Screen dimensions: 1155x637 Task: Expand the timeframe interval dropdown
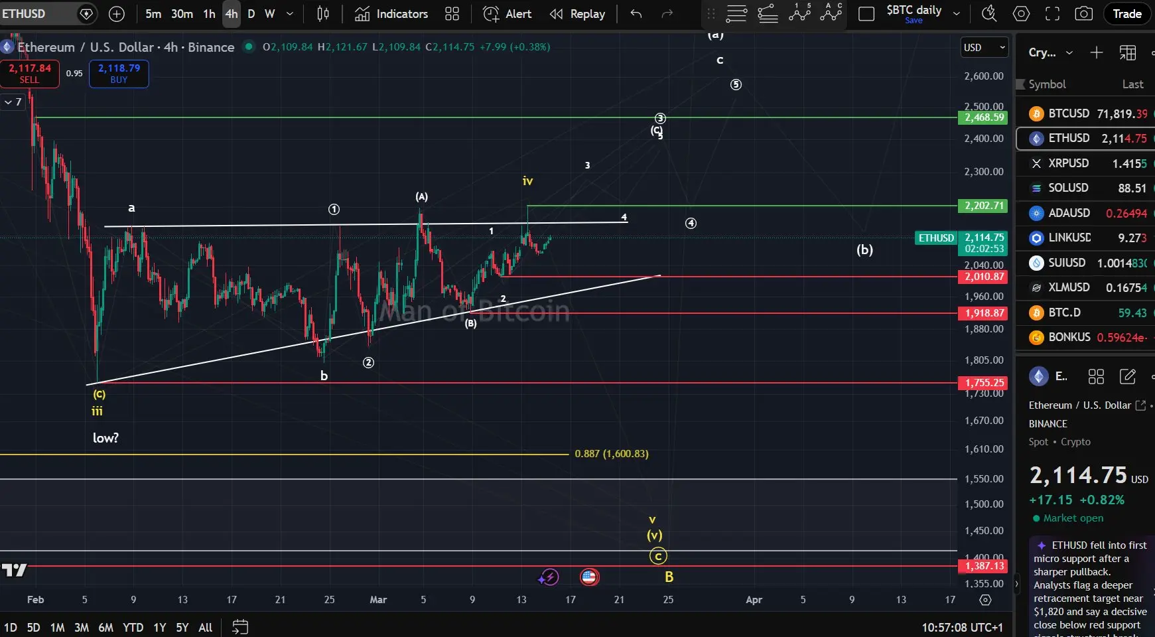tap(289, 14)
